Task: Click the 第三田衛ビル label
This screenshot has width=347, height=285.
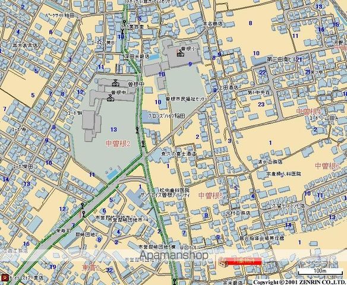Action: click(282, 59)
